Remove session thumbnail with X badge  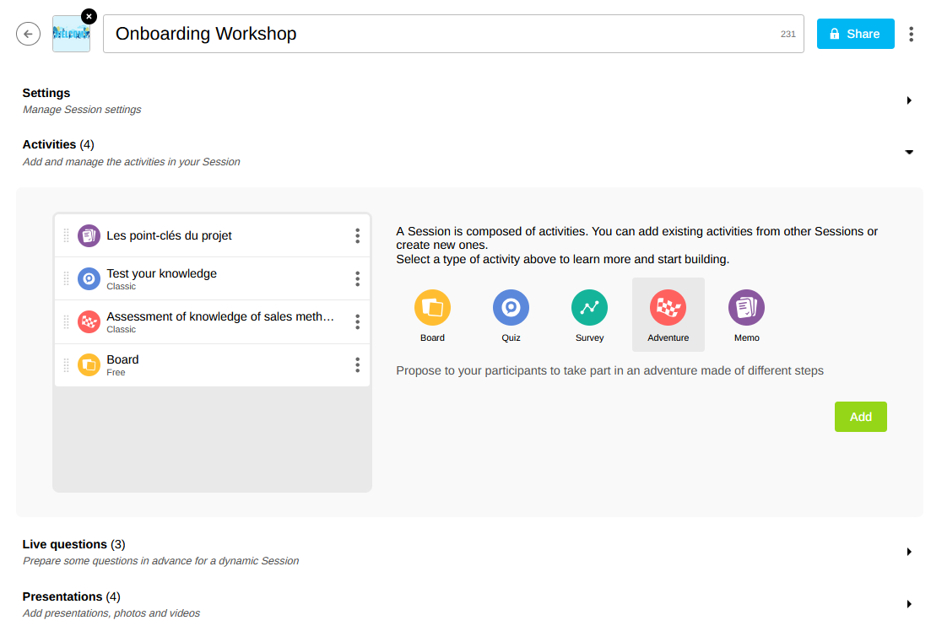coord(89,16)
